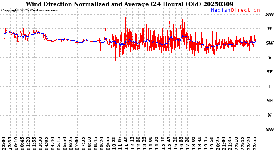
Task: Click the 12:15 time axis label
Action: coord(132,144)
